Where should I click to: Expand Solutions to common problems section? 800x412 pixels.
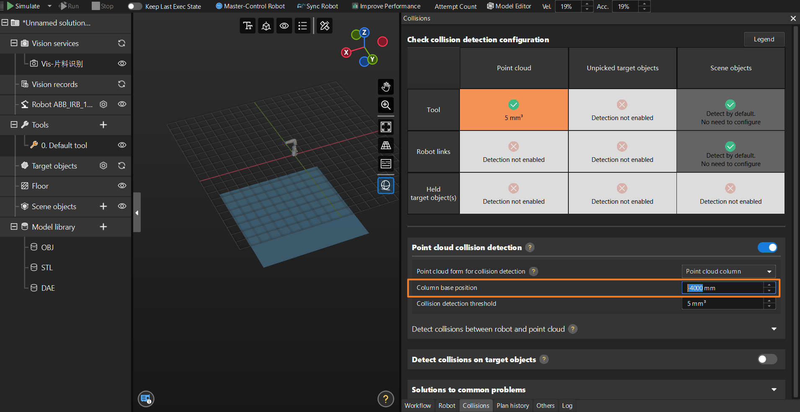point(774,390)
